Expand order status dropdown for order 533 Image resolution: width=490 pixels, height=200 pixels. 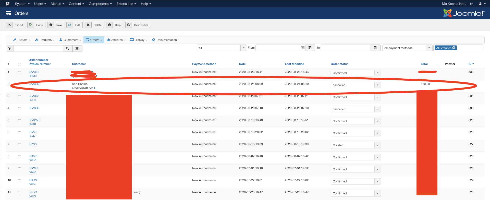(377, 73)
